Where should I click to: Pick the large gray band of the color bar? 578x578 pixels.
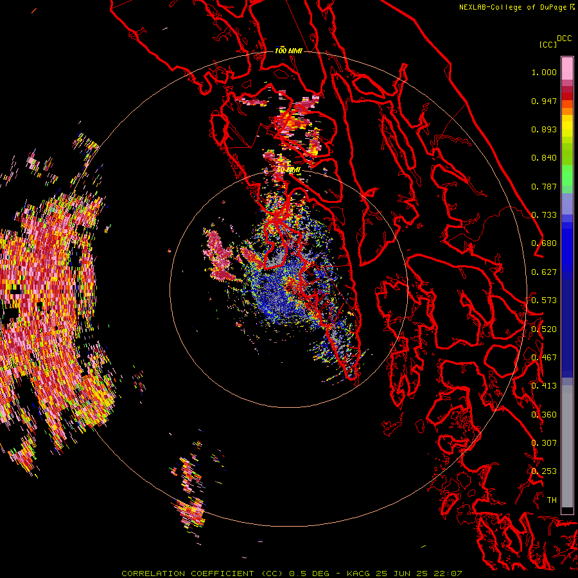click(x=567, y=446)
